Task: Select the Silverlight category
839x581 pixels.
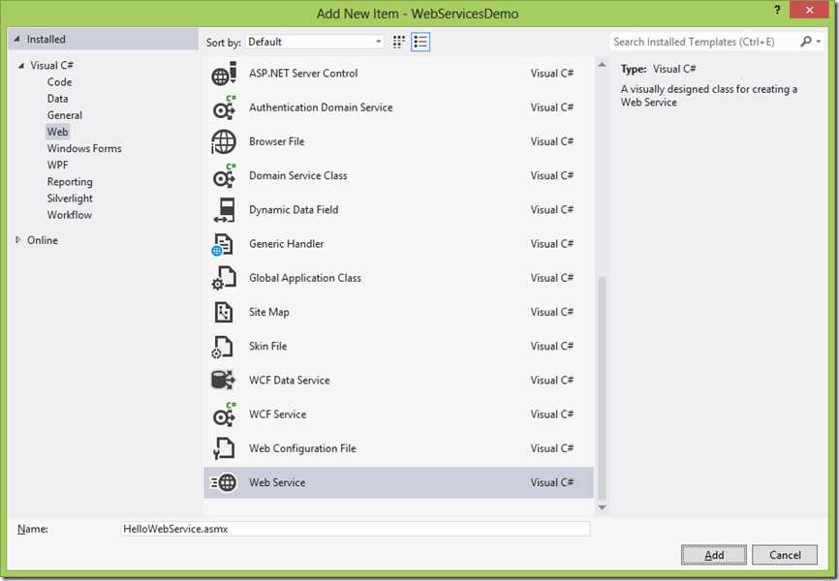Action: pos(70,198)
